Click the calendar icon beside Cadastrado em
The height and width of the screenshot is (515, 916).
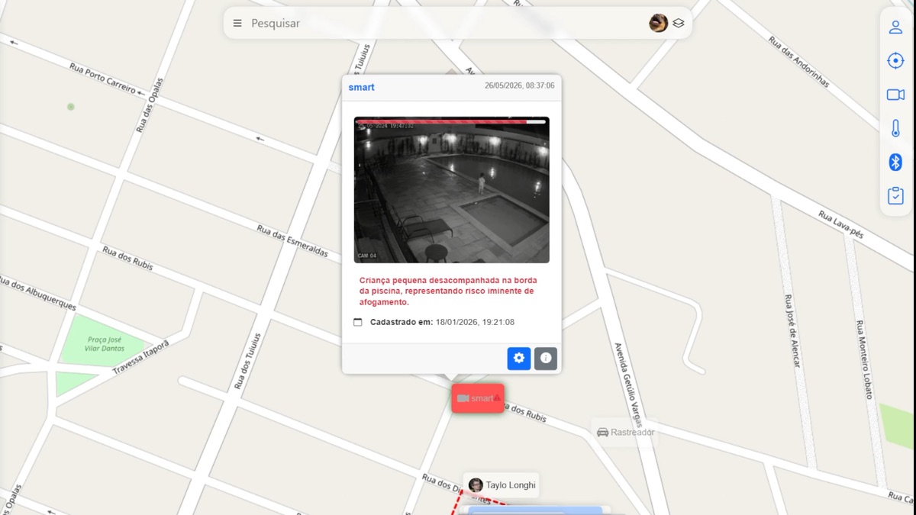tap(358, 322)
